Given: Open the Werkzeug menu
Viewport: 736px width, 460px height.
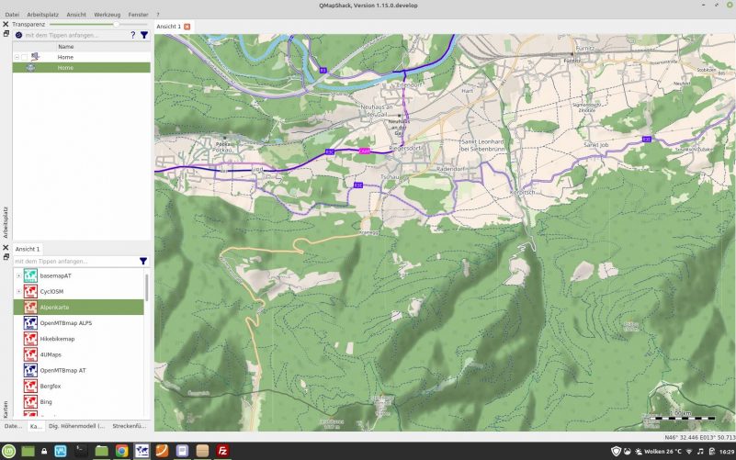Looking at the screenshot, I should point(107,15).
